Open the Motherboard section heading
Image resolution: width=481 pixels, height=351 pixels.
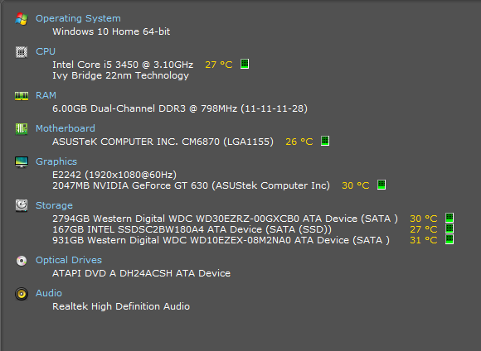tap(66, 128)
